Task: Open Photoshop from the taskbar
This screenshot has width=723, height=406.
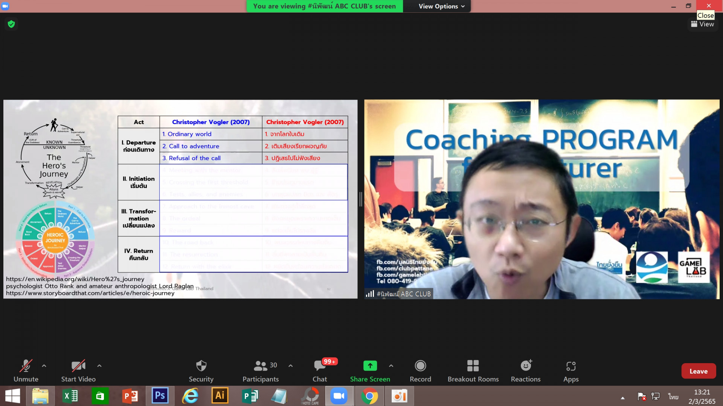Action: coord(160,396)
